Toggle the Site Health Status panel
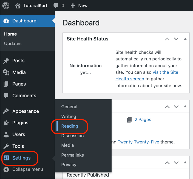 (x=185, y=39)
